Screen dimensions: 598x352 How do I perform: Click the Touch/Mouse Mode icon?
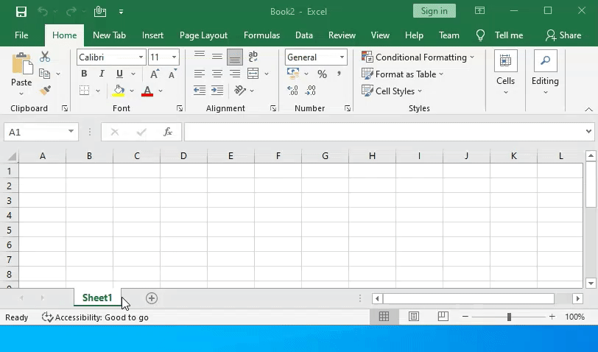pyautogui.click(x=100, y=12)
